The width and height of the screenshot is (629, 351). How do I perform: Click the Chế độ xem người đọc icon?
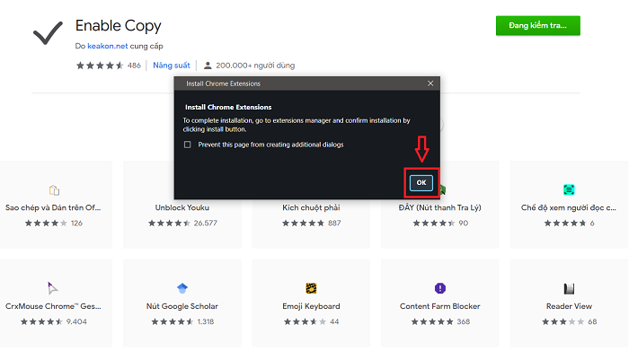click(569, 189)
